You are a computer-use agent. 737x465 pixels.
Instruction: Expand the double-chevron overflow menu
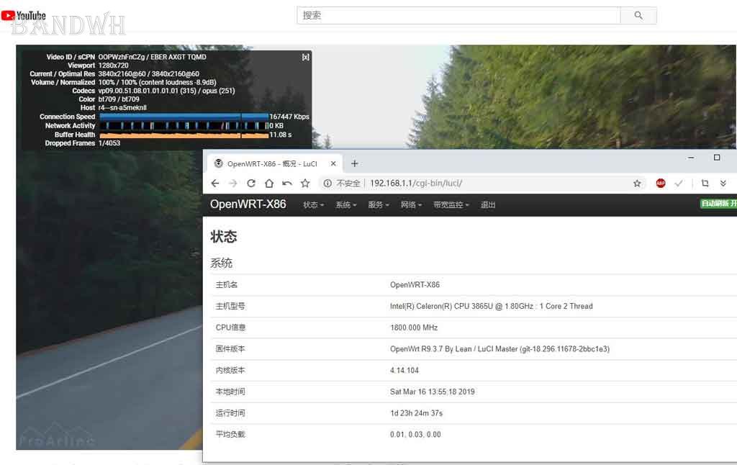coord(723,184)
